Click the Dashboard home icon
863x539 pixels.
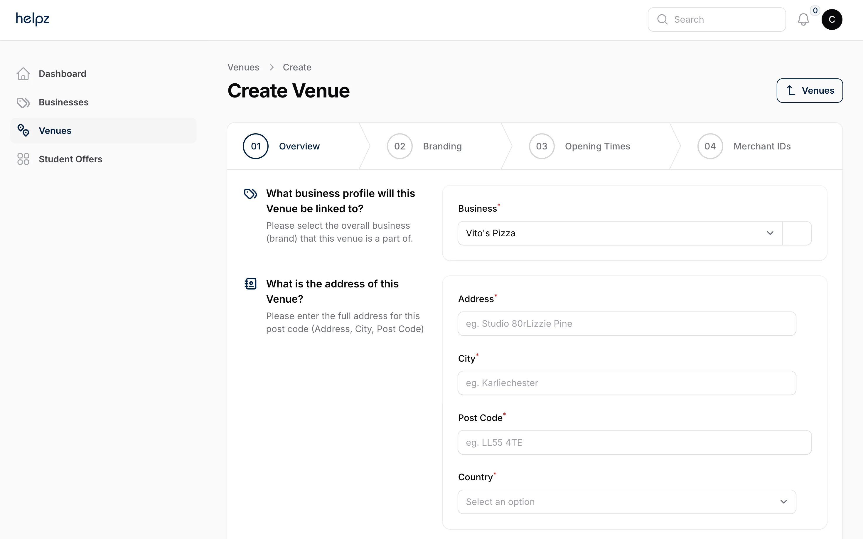(23, 74)
